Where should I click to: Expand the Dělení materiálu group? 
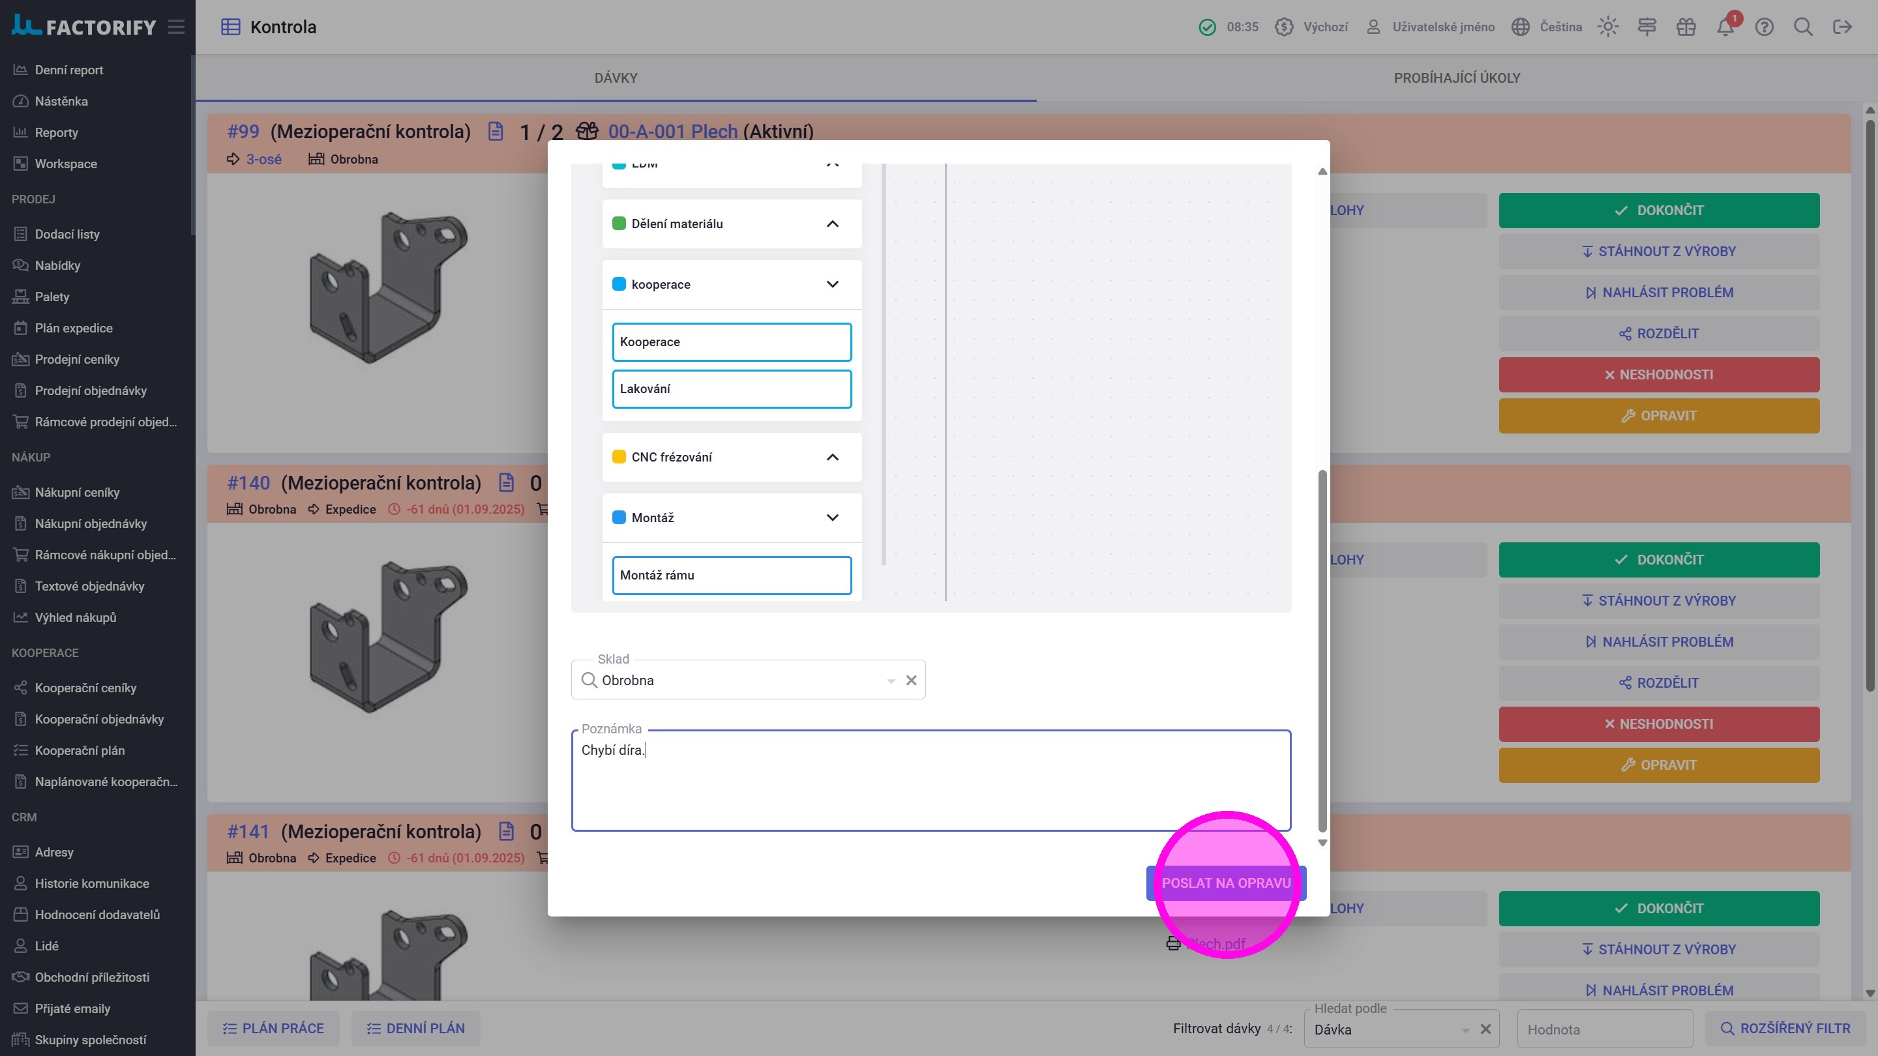pos(833,224)
